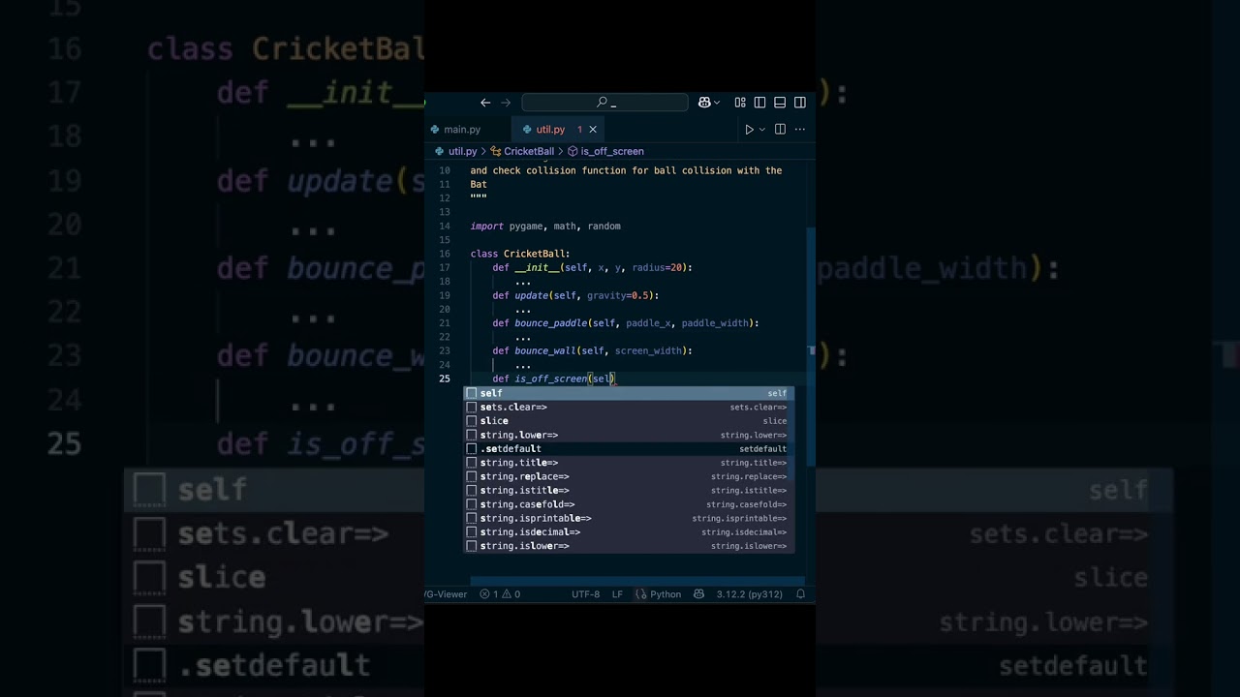Viewport: 1240px width, 697px height.
Task: Choose the string.casefold=> suggestion
Action: pos(630,504)
